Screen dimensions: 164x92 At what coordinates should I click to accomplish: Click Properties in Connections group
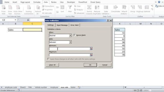point(47,10)
